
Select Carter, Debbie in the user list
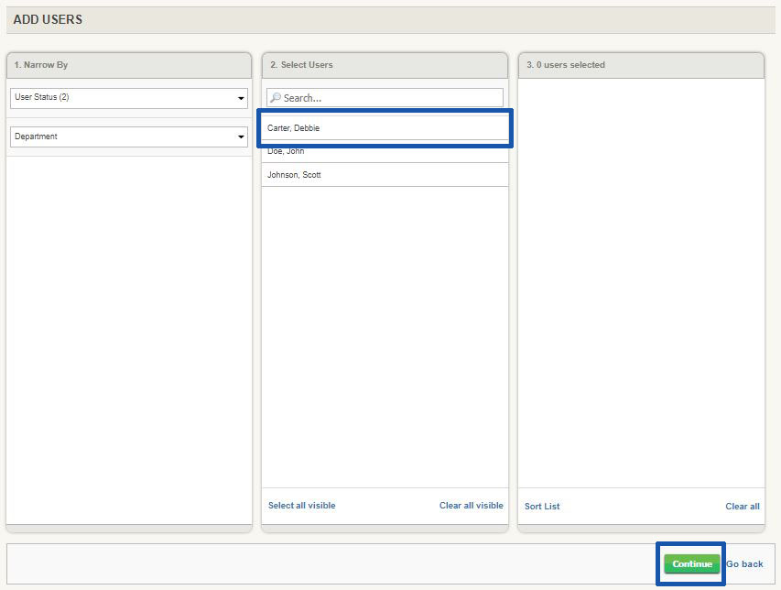tap(385, 128)
